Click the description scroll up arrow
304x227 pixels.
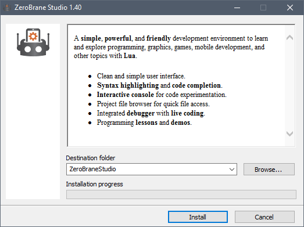289,38
